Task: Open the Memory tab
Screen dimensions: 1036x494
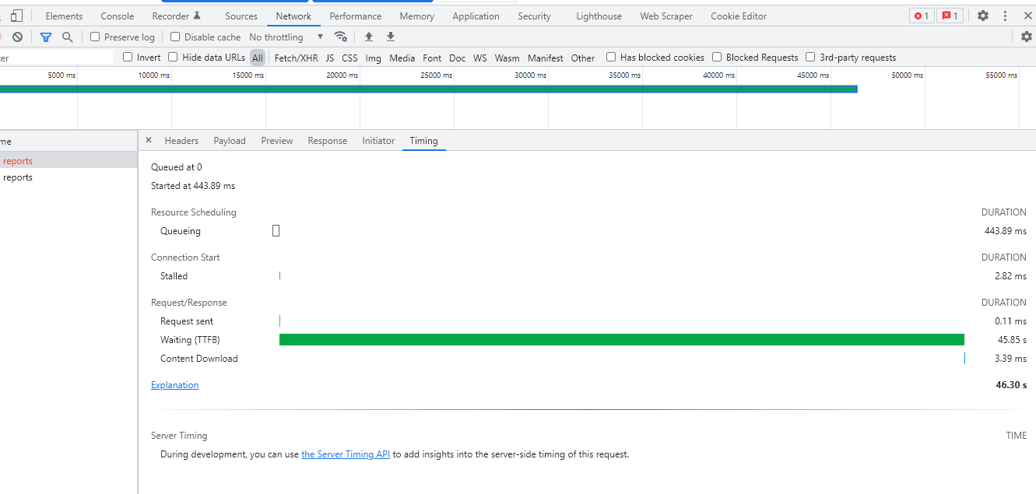Action: pyautogui.click(x=417, y=16)
